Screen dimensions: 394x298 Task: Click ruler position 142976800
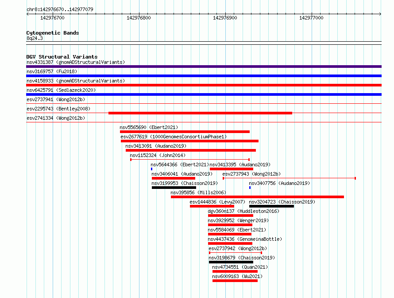point(139,18)
